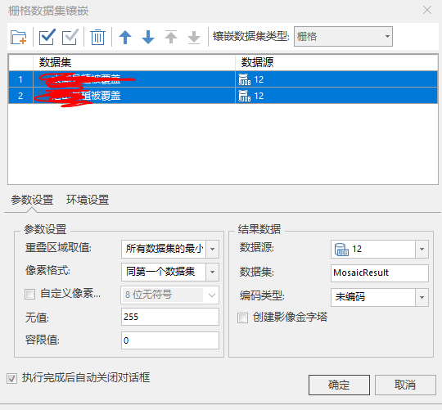Viewport: 442px width, 410px height.
Task: Enable the 自定义像素 checkbox
Action: pos(30,295)
